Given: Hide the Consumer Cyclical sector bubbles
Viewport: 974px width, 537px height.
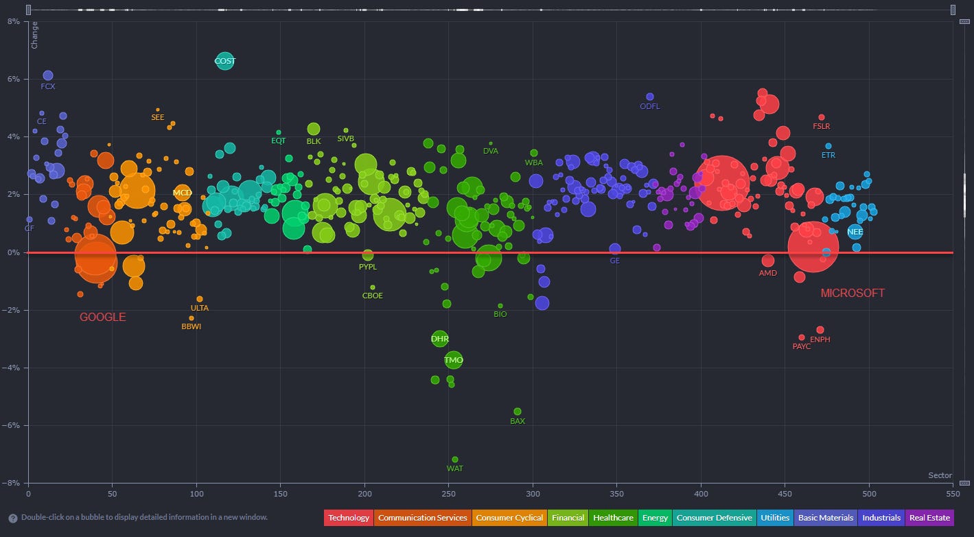Looking at the screenshot, I should tap(509, 518).
